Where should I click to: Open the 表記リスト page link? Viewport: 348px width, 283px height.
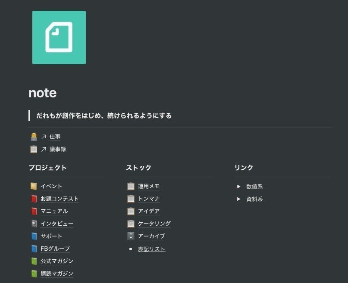coord(151,249)
